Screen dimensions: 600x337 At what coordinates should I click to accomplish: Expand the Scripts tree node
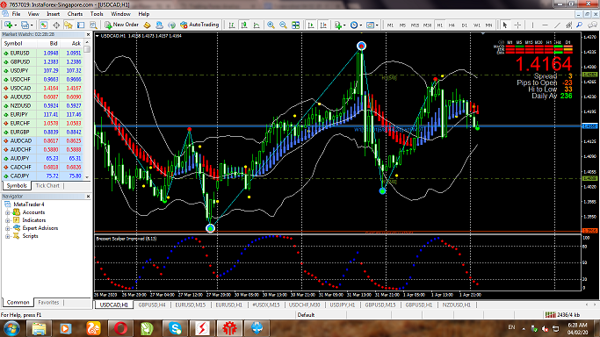[x=7, y=236]
